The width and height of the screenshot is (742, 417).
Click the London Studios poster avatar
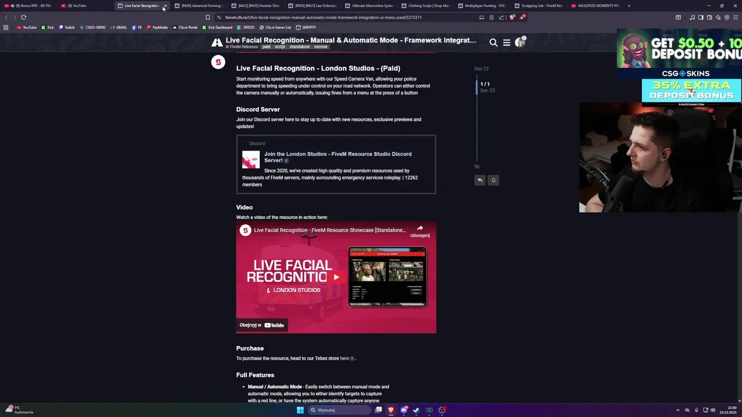218,62
